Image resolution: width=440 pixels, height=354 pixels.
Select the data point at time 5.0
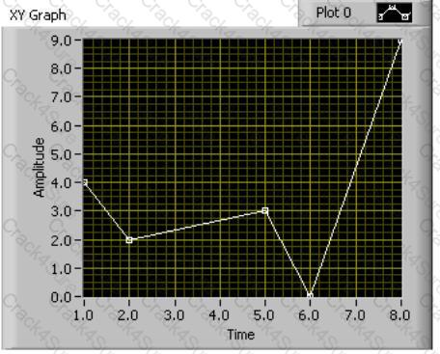(265, 211)
